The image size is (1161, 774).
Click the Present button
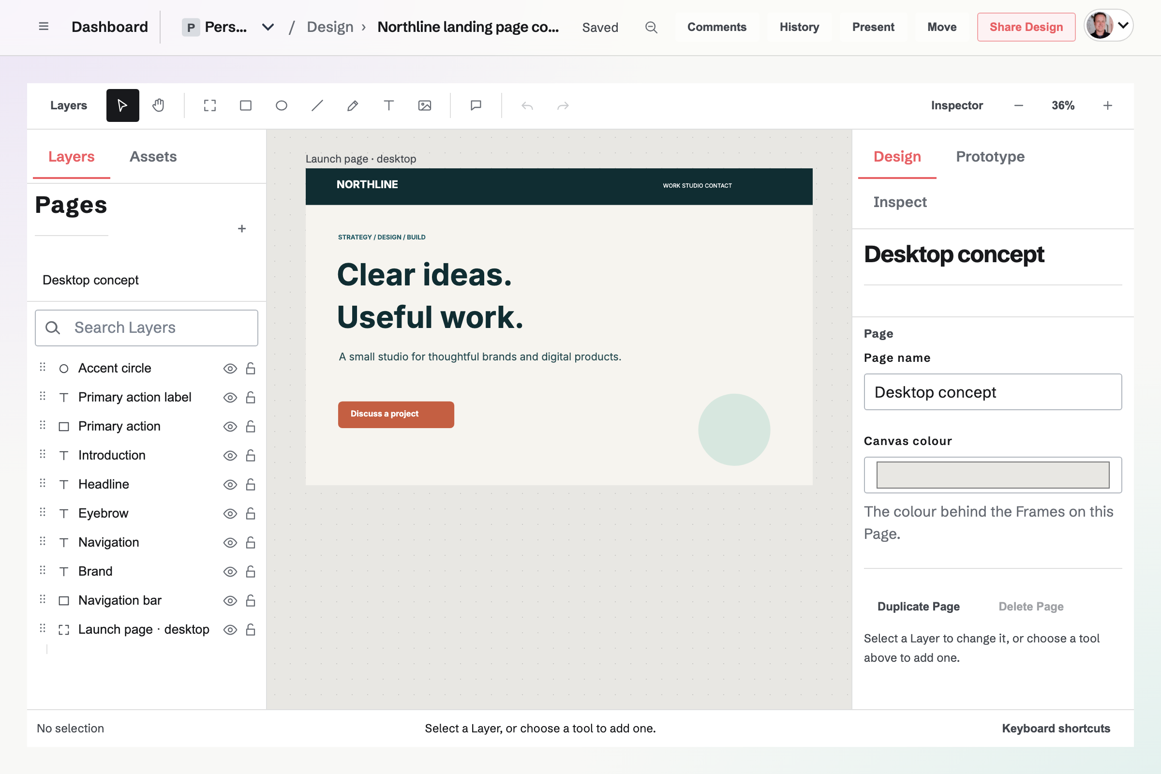point(873,27)
